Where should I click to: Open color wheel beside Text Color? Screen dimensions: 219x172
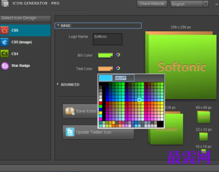pos(118,68)
